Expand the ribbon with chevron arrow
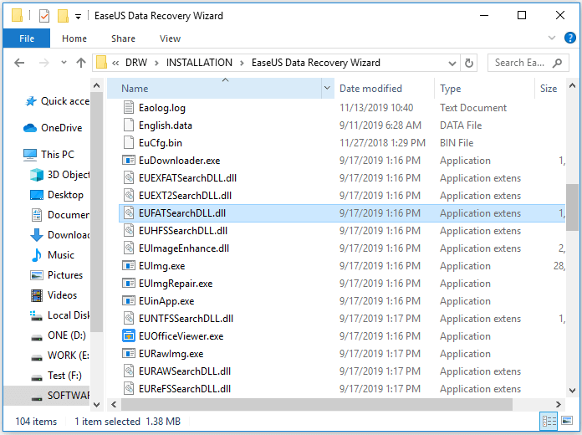582x435 pixels. (x=549, y=38)
